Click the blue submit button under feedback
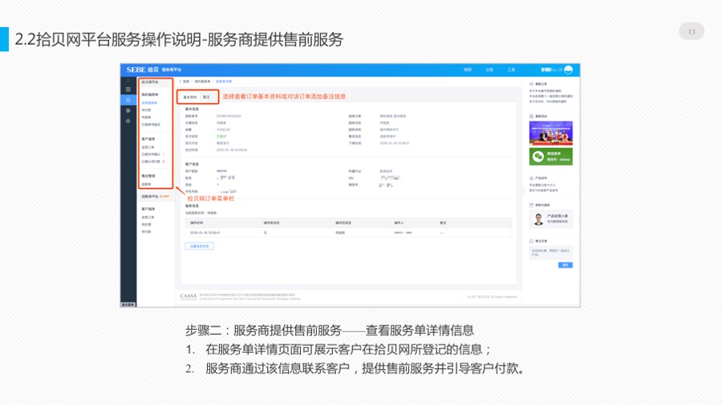The width and height of the screenshot is (722, 405). [x=566, y=265]
